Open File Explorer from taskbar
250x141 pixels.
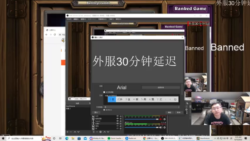pos(73,138)
